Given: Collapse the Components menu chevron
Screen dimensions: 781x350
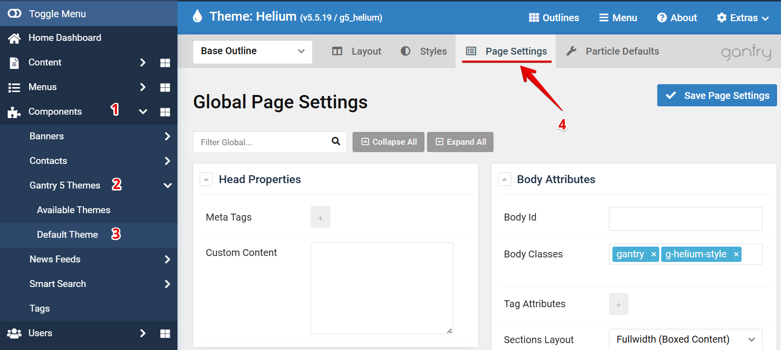Looking at the screenshot, I should (x=143, y=112).
